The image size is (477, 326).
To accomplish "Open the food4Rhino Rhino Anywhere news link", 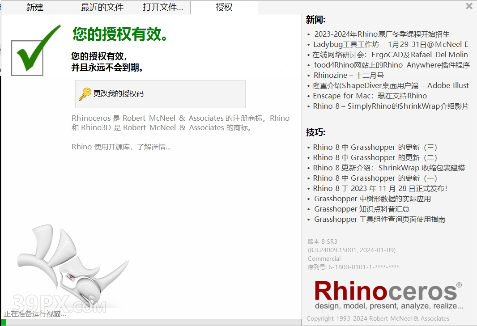I will [392, 65].
